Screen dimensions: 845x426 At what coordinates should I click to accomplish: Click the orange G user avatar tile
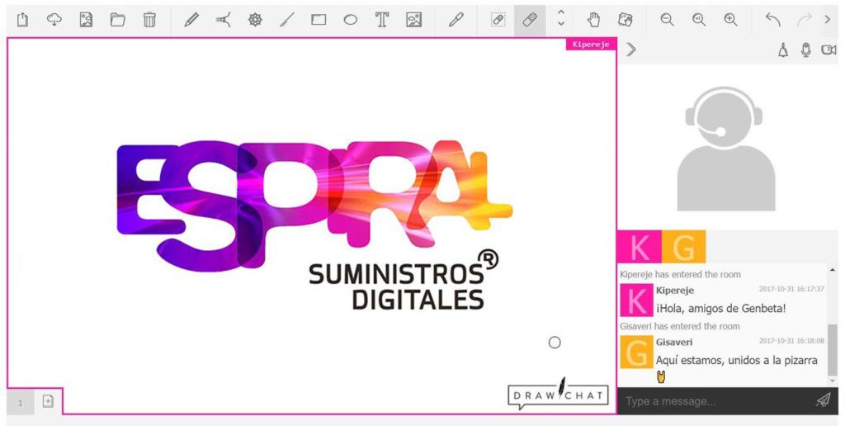click(x=683, y=247)
